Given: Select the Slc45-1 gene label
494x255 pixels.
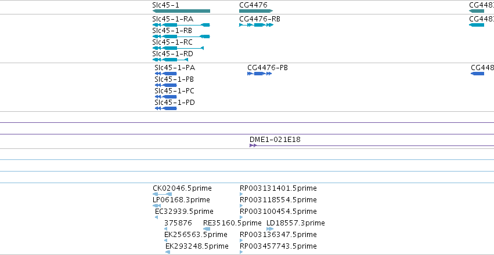Looking at the screenshot, I should 165,5.
